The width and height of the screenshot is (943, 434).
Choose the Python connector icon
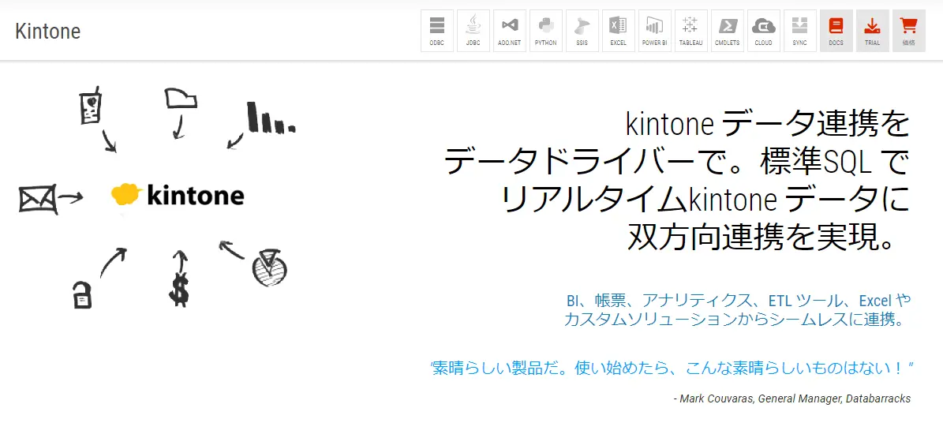tap(546, 31)
